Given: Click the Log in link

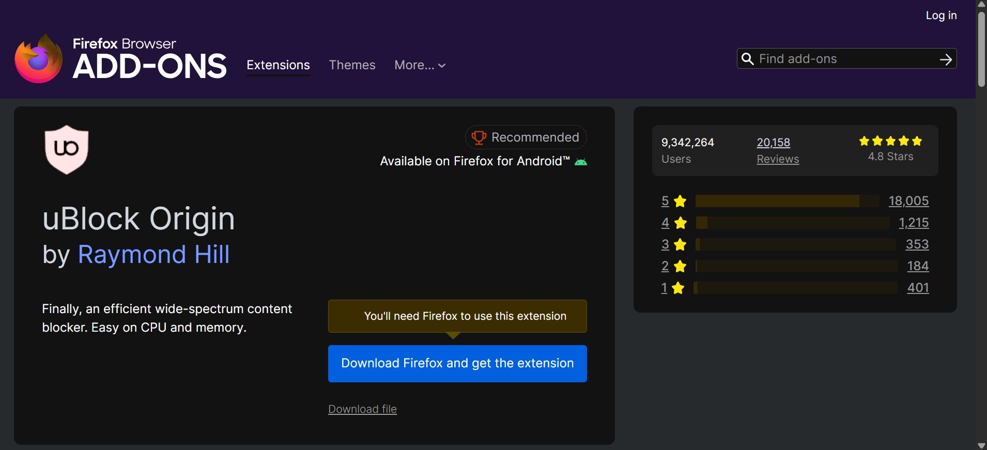Looking at the screenshot, I should [x=941, y=15].
